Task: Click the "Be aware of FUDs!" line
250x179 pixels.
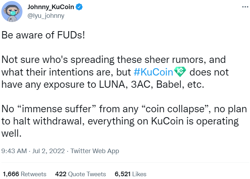Action: pos(43,35)
